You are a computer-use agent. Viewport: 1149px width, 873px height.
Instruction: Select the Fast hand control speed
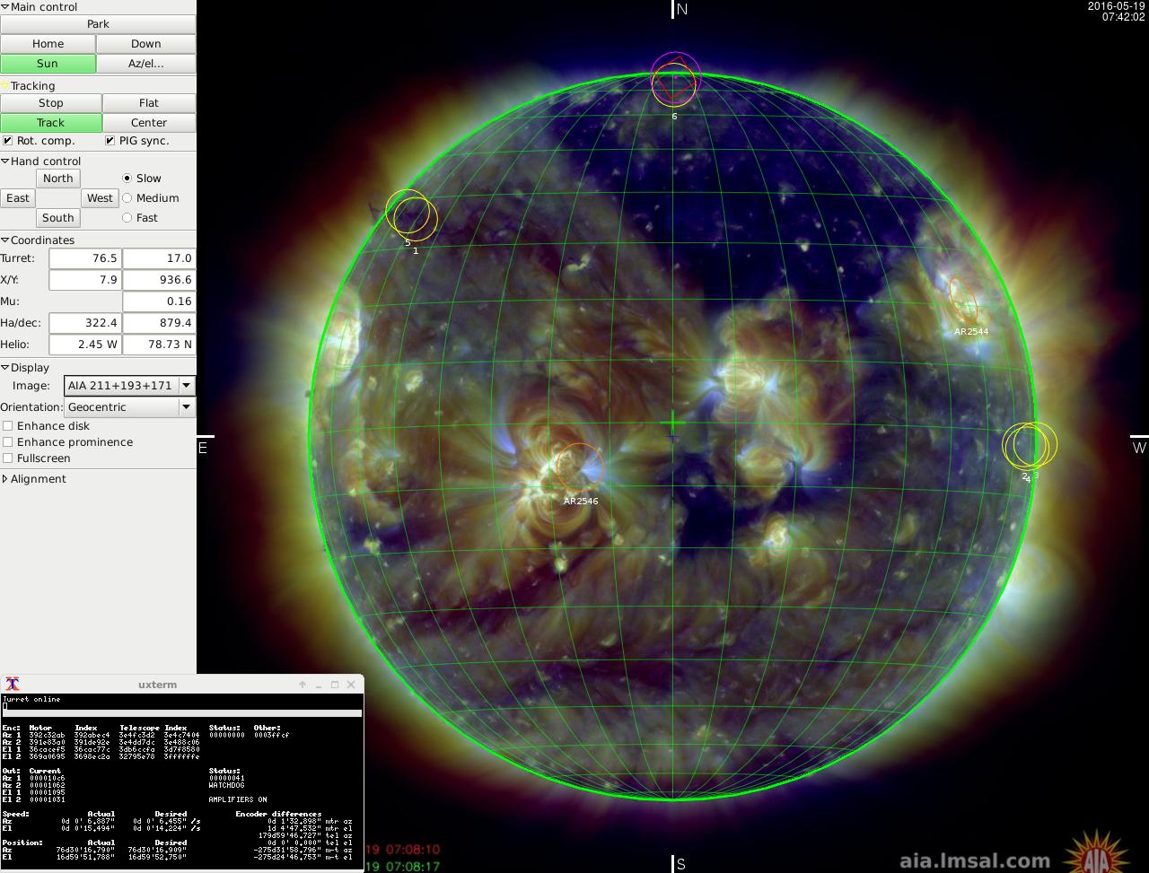(127, 218)
